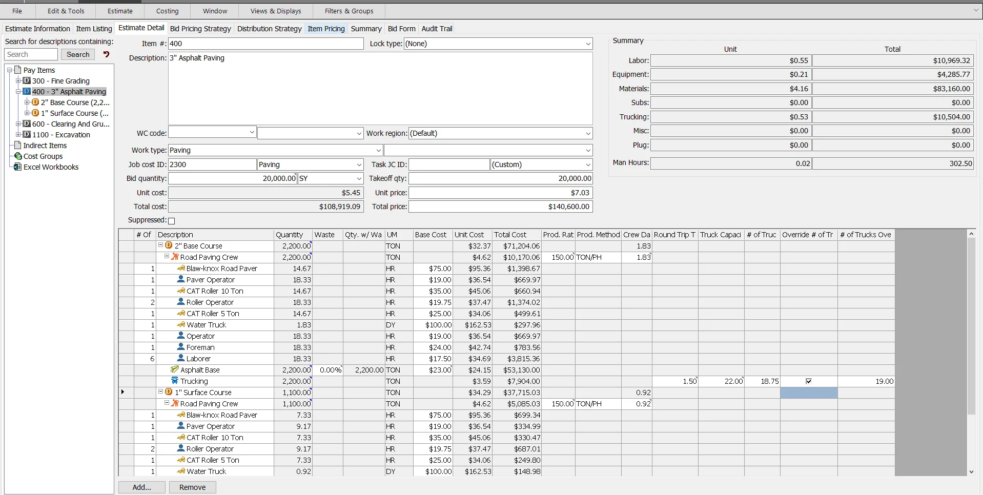Click the labor icon of first Paver Operator row
Screen dimensions: 983x495
click(181, 279)
